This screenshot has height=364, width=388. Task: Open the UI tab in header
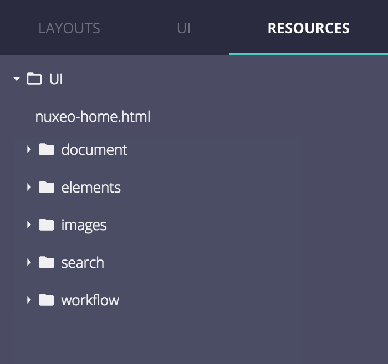coord(183,28)
